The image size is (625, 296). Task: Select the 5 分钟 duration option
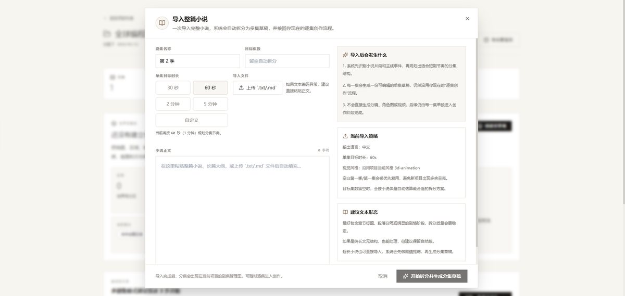coord(210,104)
